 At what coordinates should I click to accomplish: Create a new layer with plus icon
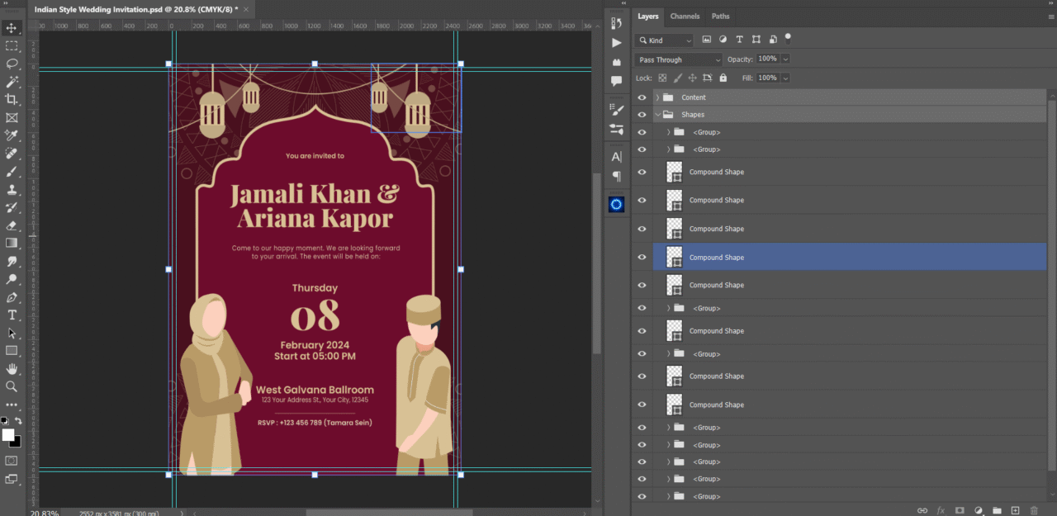click(1016, 511)
